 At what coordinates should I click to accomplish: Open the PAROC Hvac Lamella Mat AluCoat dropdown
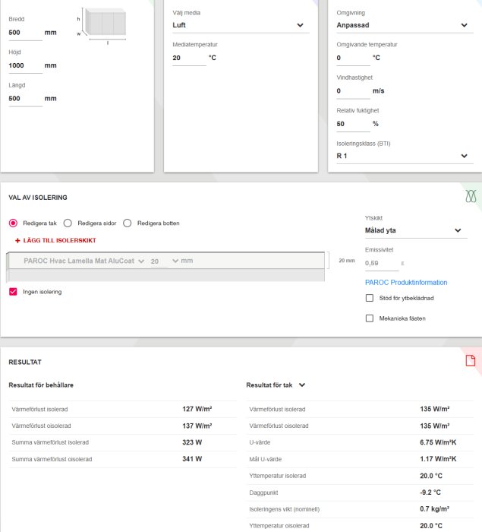coord(84,261)
